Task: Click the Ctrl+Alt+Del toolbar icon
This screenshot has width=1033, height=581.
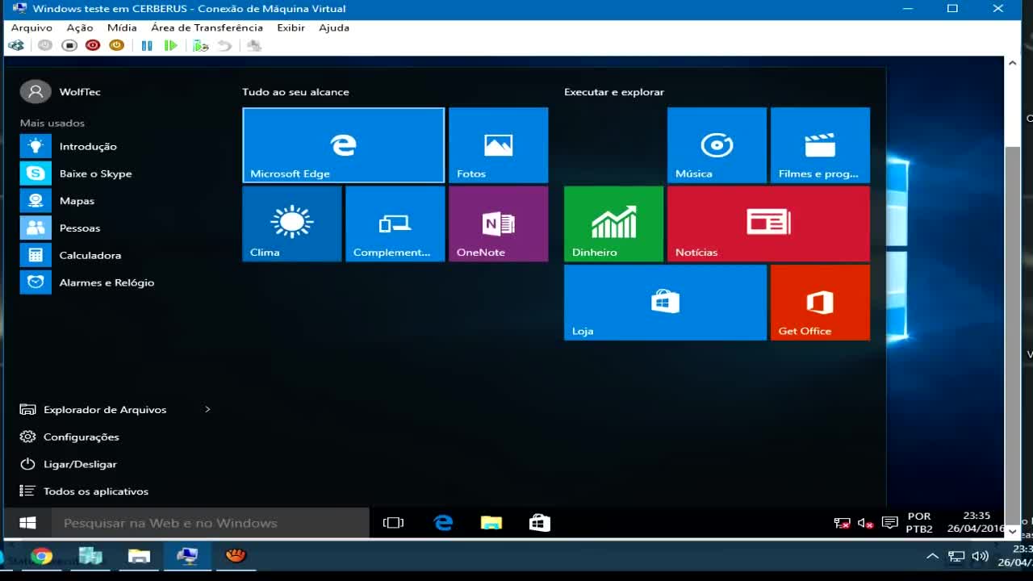Action: point(16,46)
